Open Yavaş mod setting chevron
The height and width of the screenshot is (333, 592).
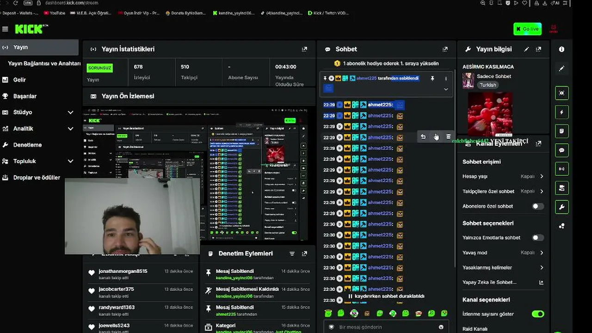click(542, 253)
